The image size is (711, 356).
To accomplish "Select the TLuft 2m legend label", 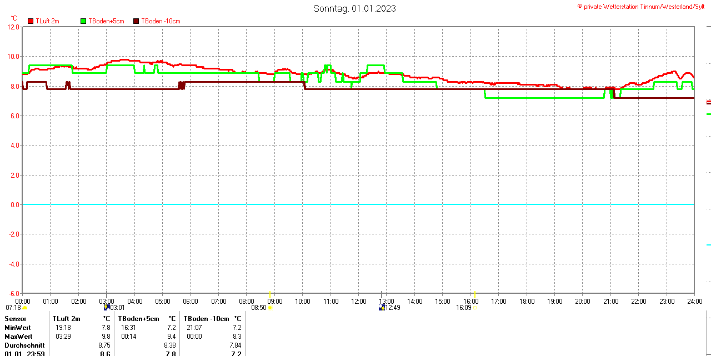I will tap(47, 21).
